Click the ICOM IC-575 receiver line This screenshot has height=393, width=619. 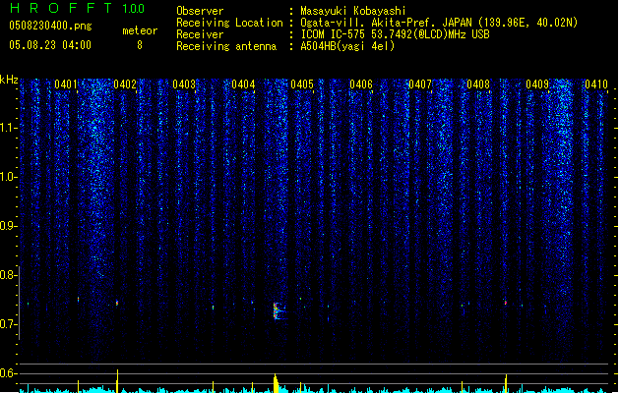(395, 34)
